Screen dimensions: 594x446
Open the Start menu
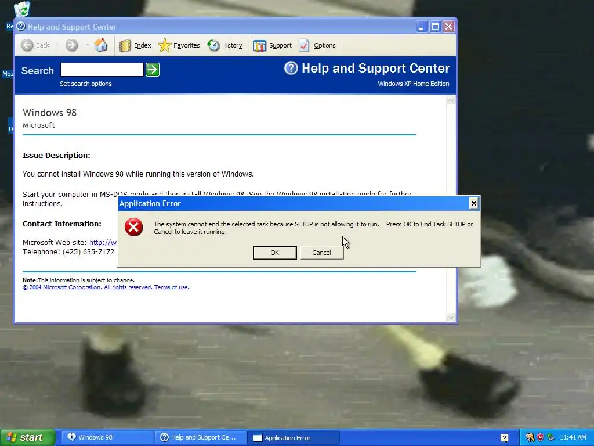tap(28, 438)
